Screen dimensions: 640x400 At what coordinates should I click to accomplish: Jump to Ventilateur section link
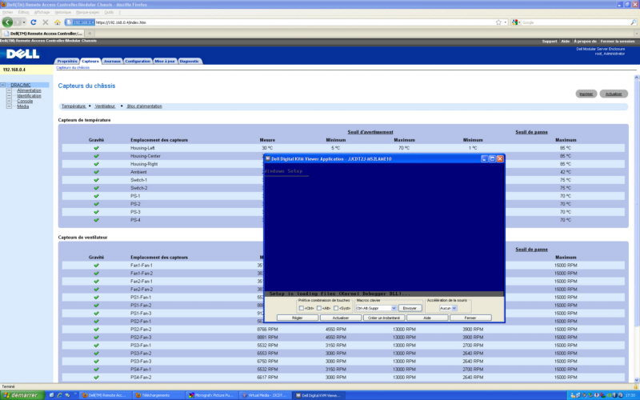105,106
